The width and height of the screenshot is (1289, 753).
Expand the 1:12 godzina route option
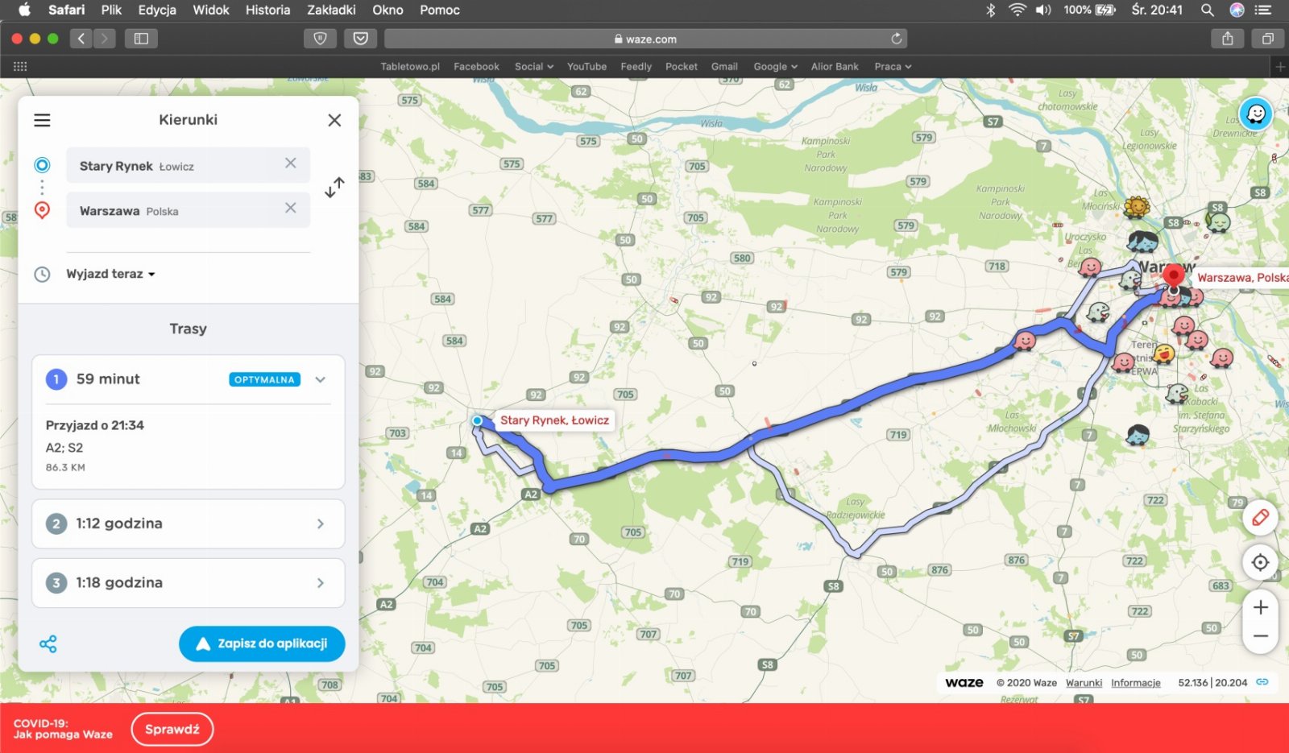pos(189,523)
